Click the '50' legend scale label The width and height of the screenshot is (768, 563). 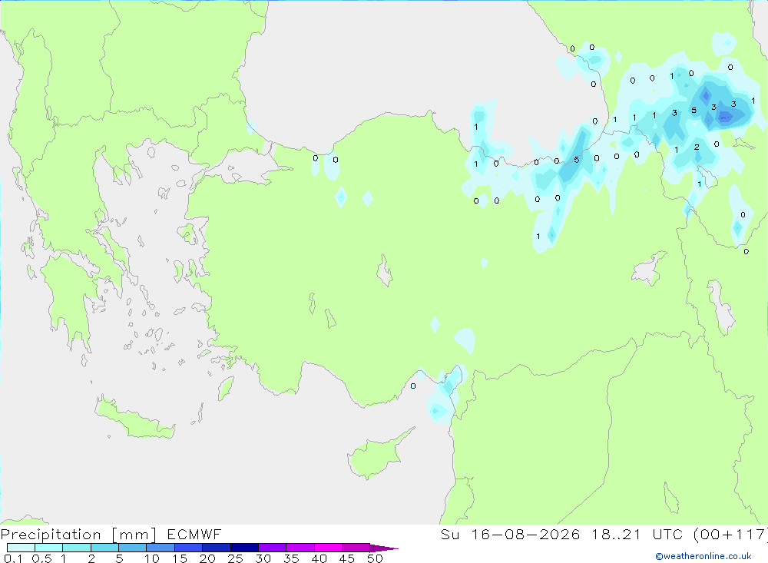click(x=376, y=558)
